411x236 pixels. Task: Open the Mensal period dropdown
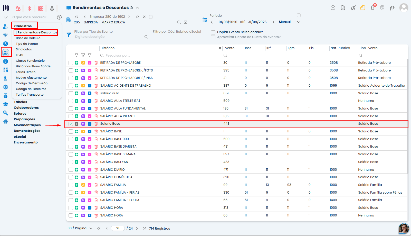point(289,22)
